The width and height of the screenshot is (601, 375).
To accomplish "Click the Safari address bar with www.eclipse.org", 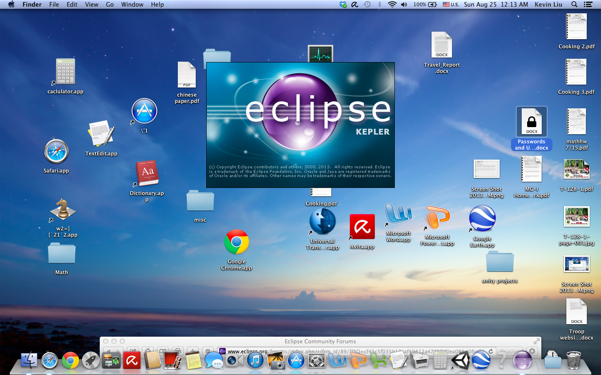I will point(356,351).
